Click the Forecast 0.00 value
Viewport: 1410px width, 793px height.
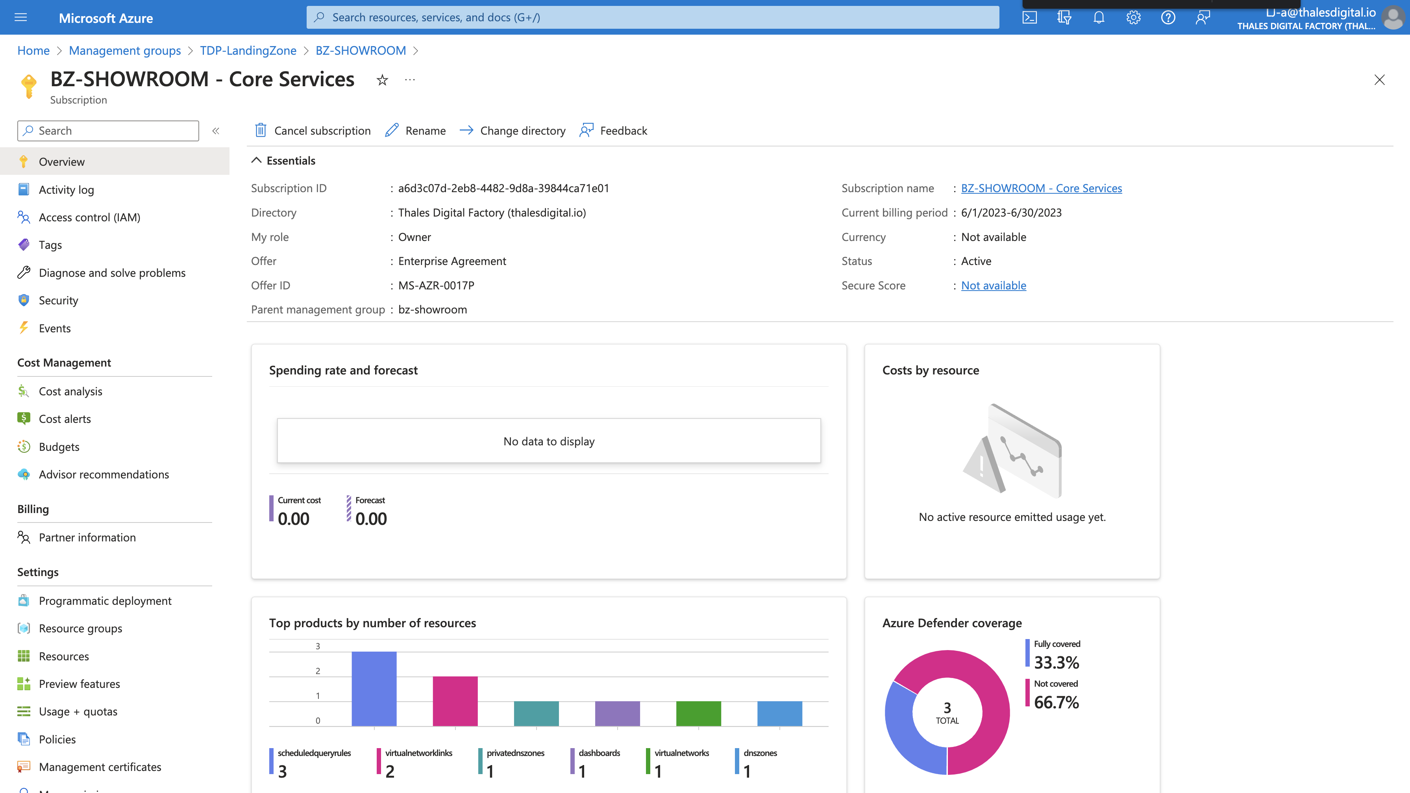[x=371, y=519]
